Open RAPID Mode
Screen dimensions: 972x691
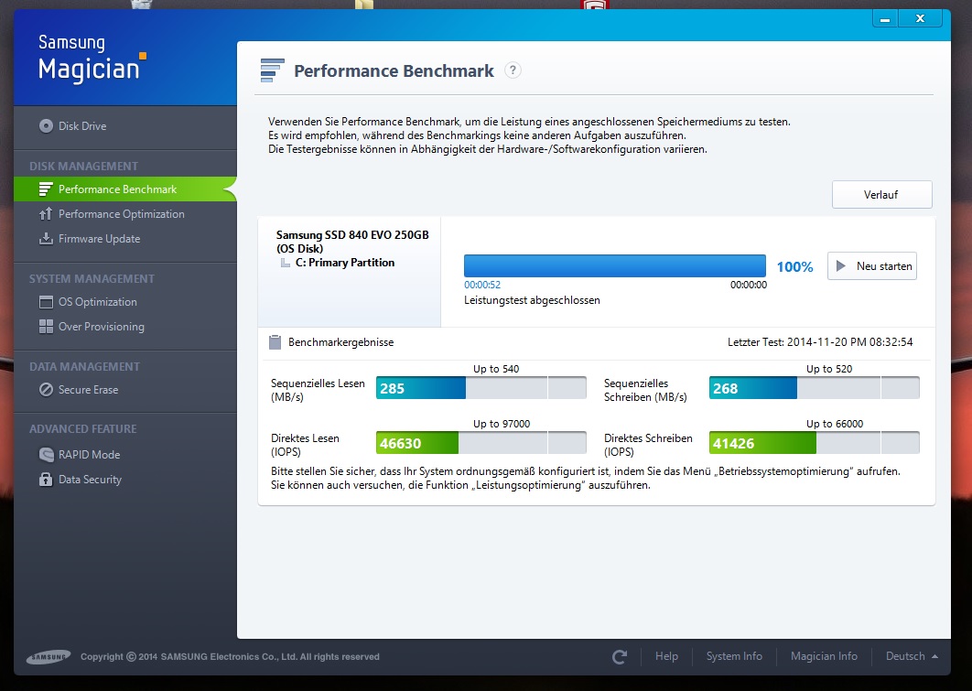point(90,454)
